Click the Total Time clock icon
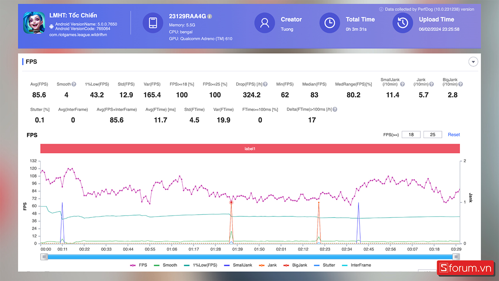The width and height of the screenshot is (499, 281). click(x=329, y=23)
